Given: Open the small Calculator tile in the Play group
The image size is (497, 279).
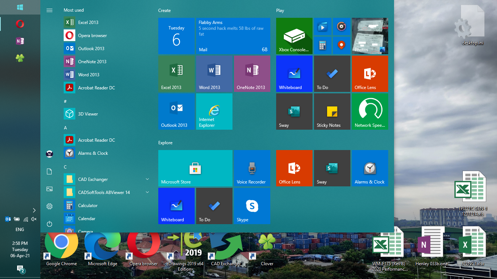Looking at the screenshot, I should coord(323,45).
